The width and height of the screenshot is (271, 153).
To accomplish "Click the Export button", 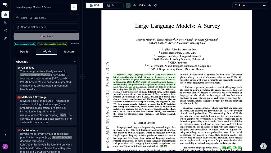I will pyautogui.click(x=241, y=5).
